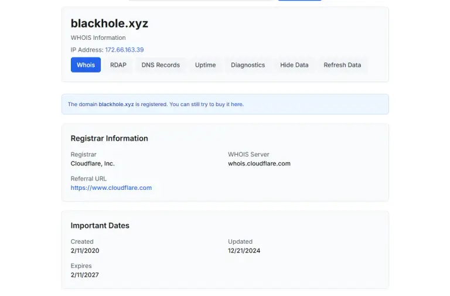Click the Referral URL label
Image resolution: width=450 pixels, height=296 pixels.
point(88,179)
